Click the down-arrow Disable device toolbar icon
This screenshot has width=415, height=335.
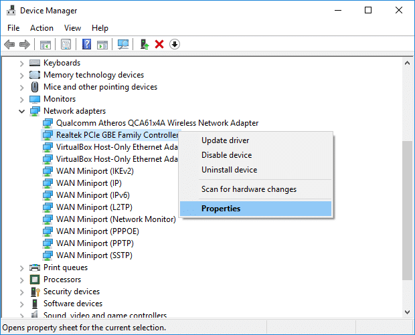tap(175, 44)
